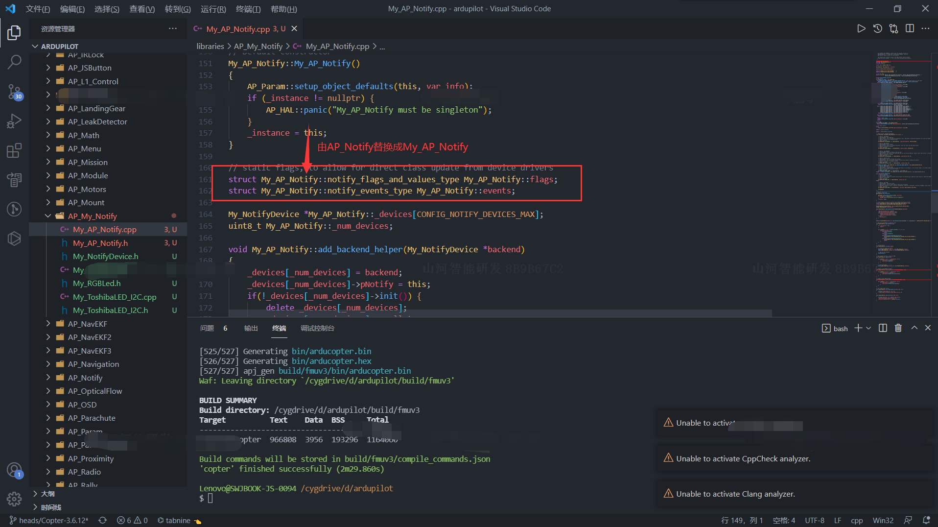The image size is (938, 527).
Task: Collapse the AP_My_Notify folder
Action: point(108,216)
